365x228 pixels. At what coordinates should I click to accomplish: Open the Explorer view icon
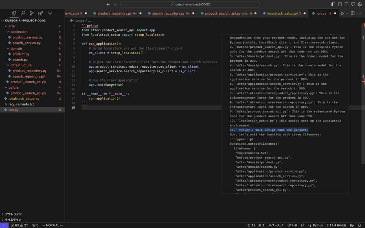14,13
